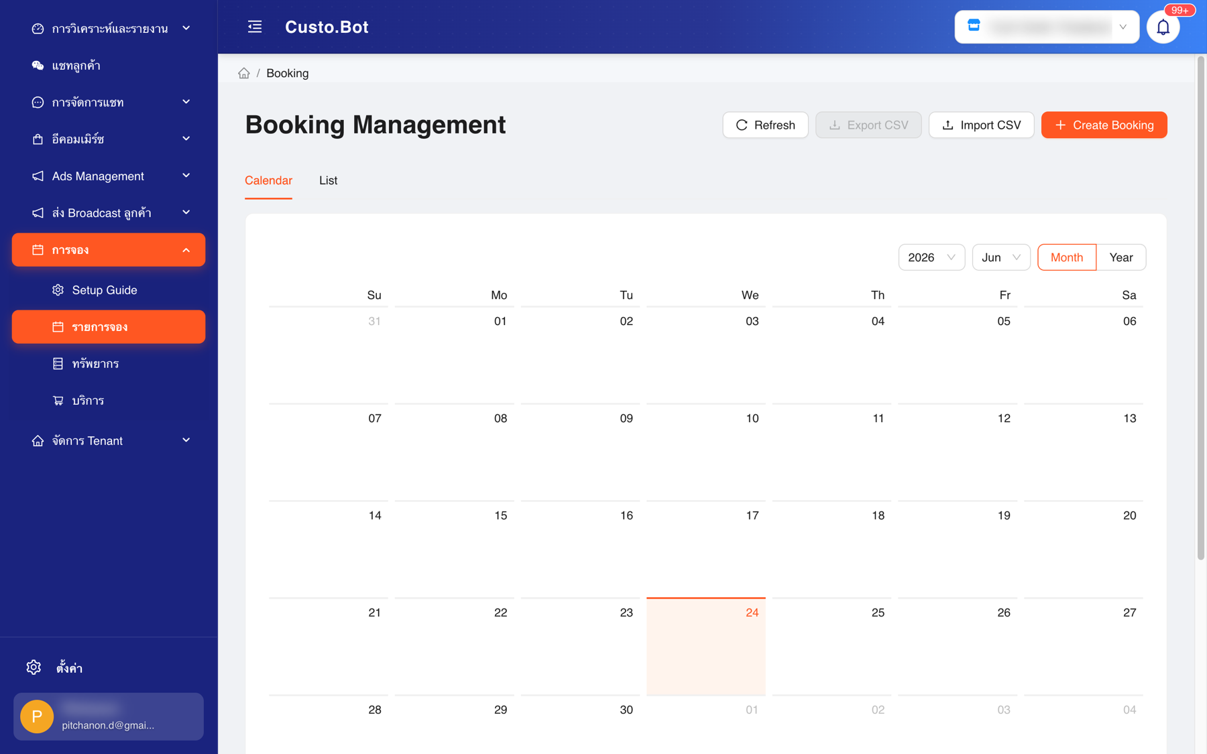
Task: Open user profile card pitchanon.d@gmai...
Action: [109, 716]
